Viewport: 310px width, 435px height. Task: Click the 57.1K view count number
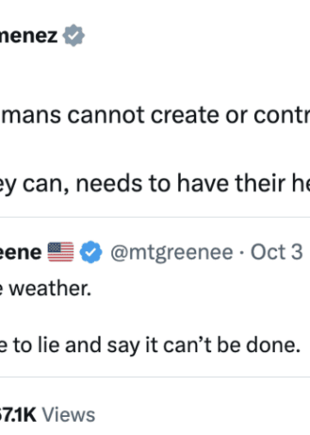18,414
